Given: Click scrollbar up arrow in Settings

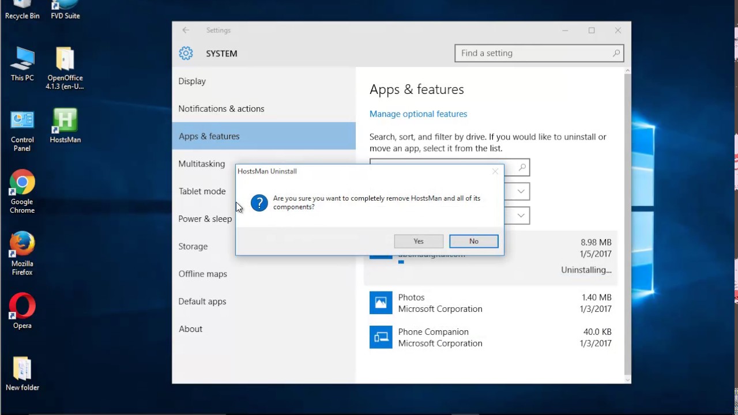Looking at the screenshot, I should click(x=628, y=71).
